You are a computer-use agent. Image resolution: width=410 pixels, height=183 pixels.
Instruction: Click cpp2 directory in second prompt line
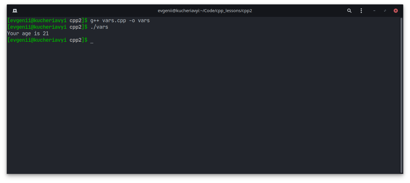pyautogui.click(x=75, y=27)
